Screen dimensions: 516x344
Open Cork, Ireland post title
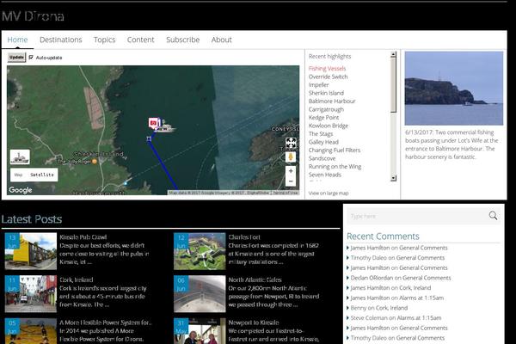[x=77, y=279]
